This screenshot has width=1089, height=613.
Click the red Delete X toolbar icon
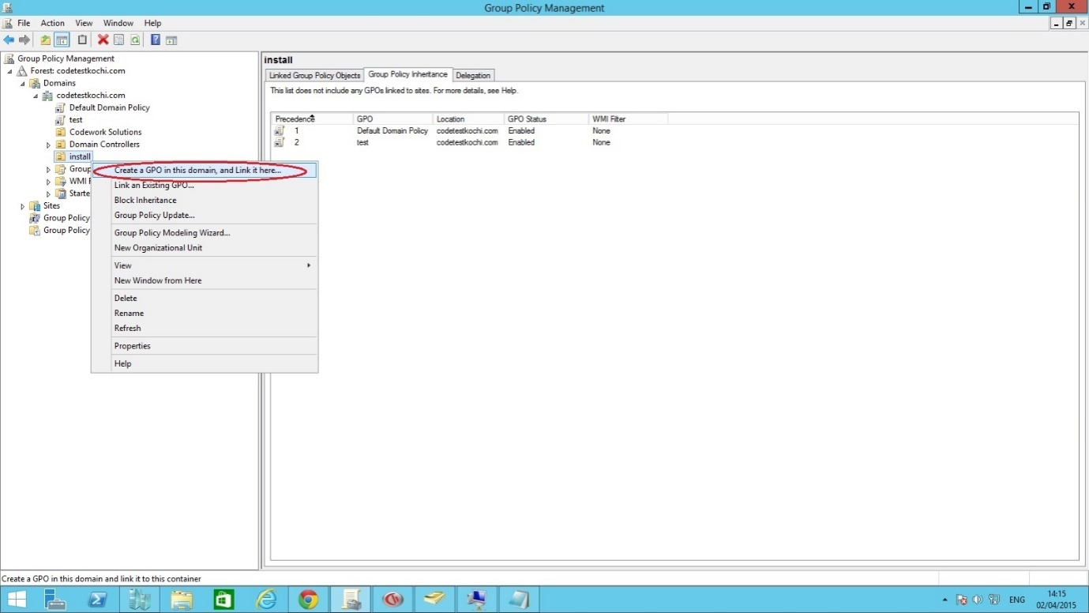coord(103,39)
